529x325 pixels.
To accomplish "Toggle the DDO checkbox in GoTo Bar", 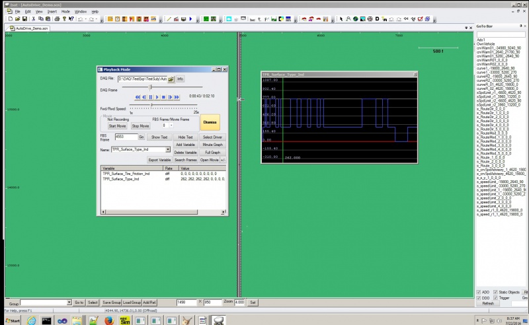I will [x=478, y=298].
